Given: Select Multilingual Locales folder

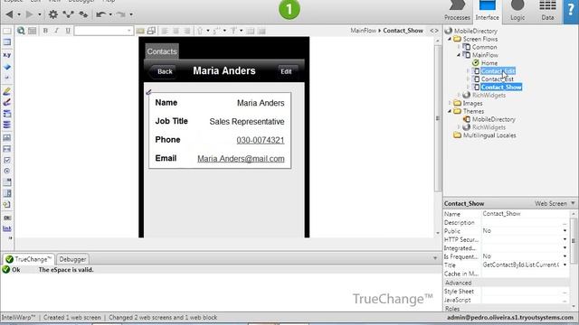Looking at the screenshot, I should click(x=489, y=135).
